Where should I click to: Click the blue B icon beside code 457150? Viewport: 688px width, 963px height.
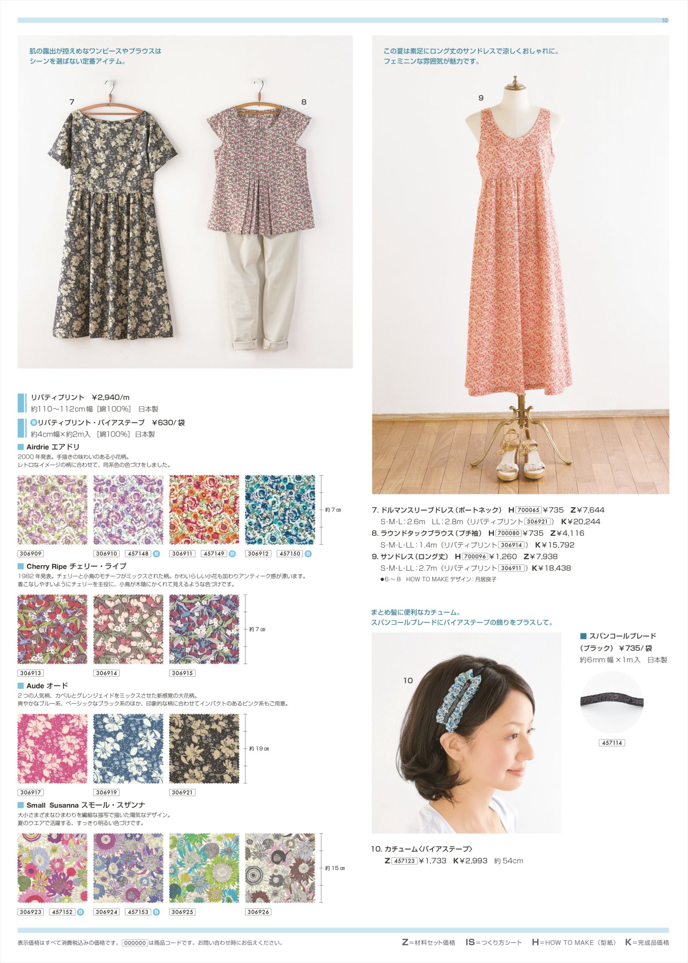coord(308,553)
